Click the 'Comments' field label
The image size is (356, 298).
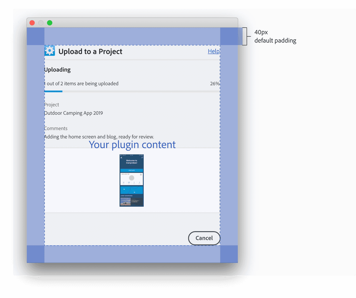coord(56,129)
